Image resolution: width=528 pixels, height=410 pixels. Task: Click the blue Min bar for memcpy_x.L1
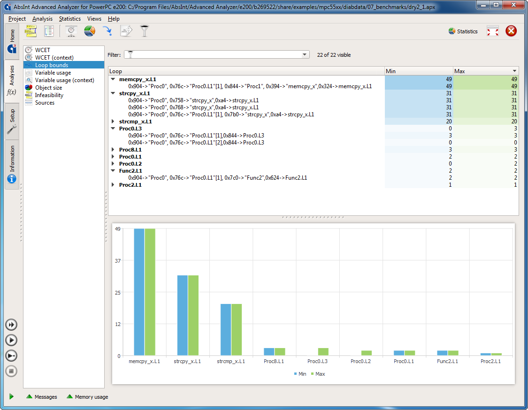139,292
